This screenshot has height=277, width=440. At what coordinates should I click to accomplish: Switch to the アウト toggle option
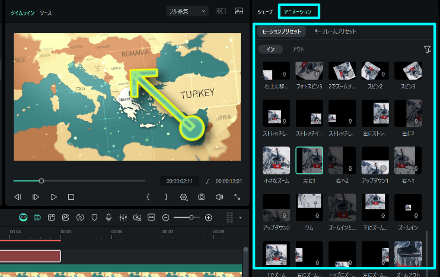(x=299, y=49)
